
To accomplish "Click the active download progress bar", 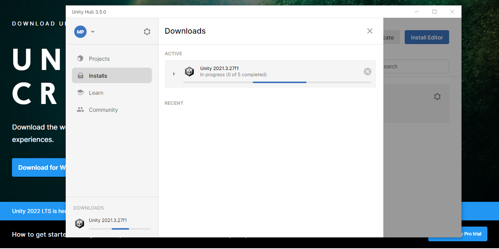I will point(277,82).
